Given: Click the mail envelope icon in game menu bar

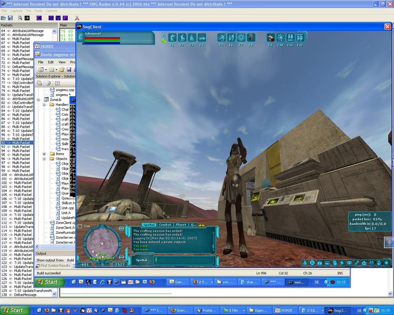Looking at the screenshot, I should tap(349, 262).
